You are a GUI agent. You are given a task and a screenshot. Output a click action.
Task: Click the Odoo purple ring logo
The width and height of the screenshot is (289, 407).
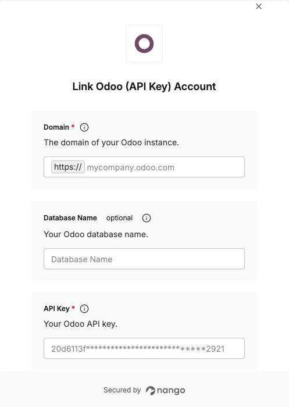144,44
